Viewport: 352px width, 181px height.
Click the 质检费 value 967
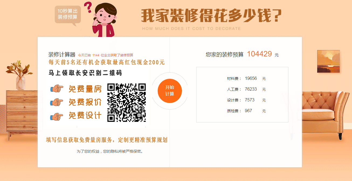pos(249,111)
